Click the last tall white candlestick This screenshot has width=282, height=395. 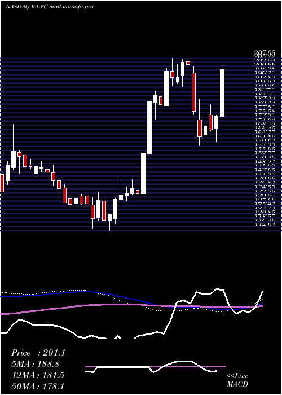(222, 93)
